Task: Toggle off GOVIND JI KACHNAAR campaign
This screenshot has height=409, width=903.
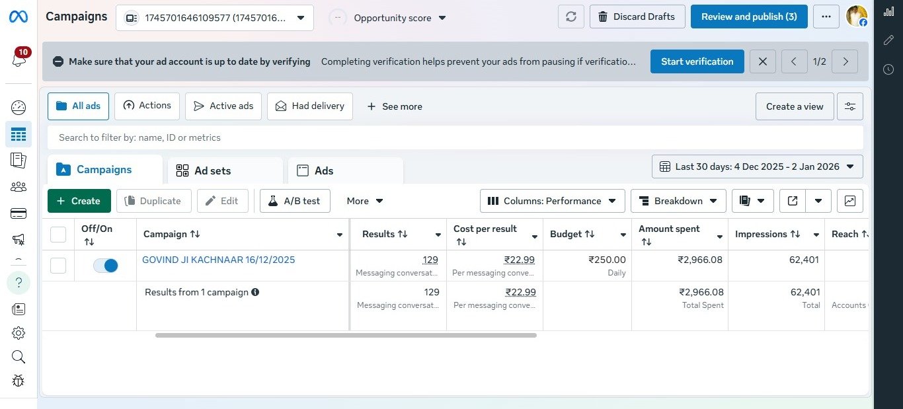Action: point(106,266)
